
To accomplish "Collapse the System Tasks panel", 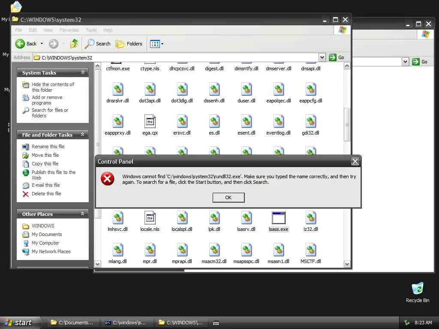I will (83, 72).
